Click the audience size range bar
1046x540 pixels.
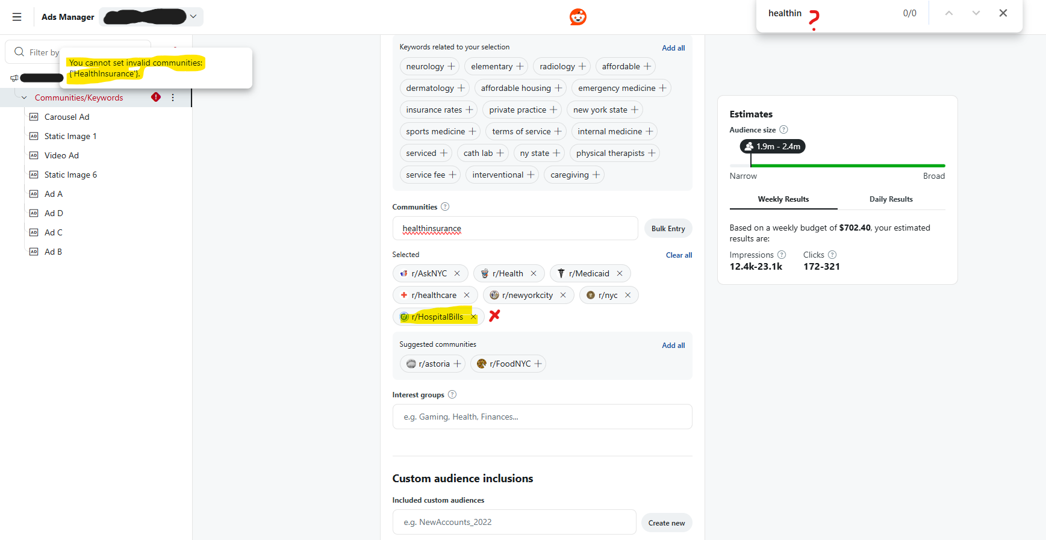click(x=837, y=166)
